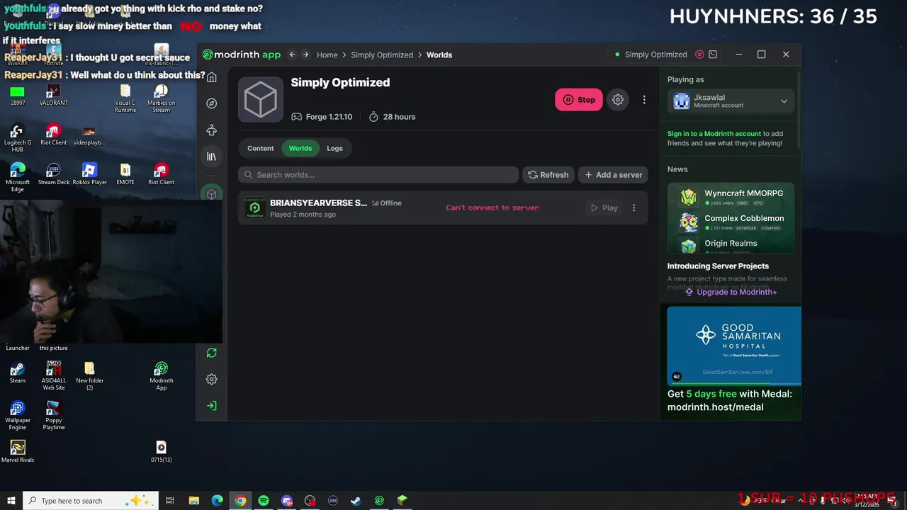Click the Can't connect to server message
907x510 pixels.
coord(492,208)
